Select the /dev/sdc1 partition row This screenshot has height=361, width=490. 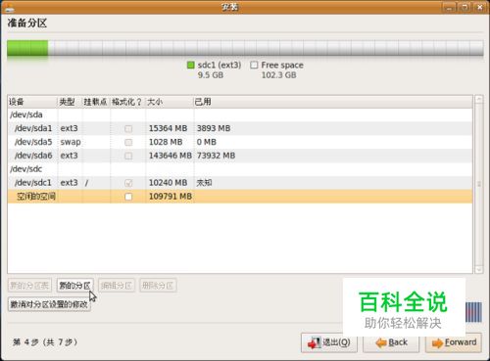(x=240, y=183)
